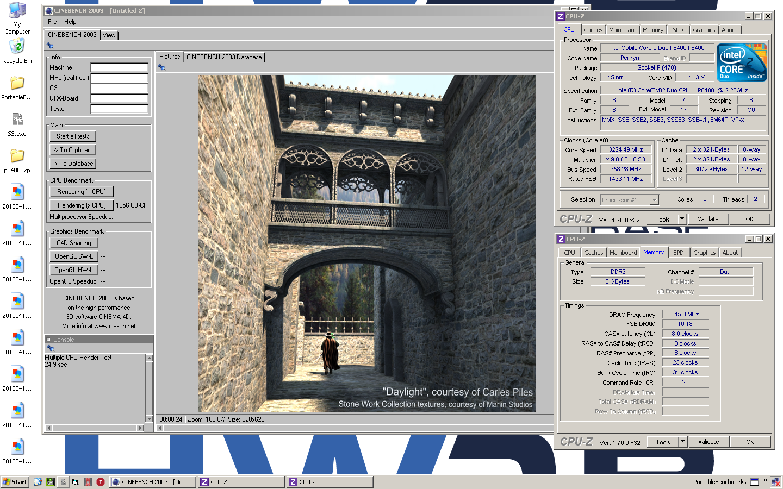783x489 pixels.
Task: Click the system tray notification icon
Action: pos(775,482)
